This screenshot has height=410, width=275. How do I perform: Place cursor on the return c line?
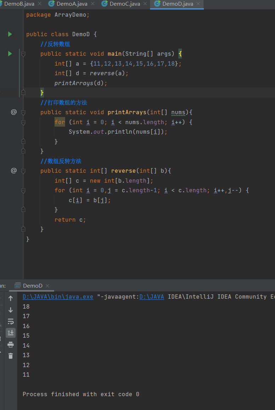tap(70, 220)
